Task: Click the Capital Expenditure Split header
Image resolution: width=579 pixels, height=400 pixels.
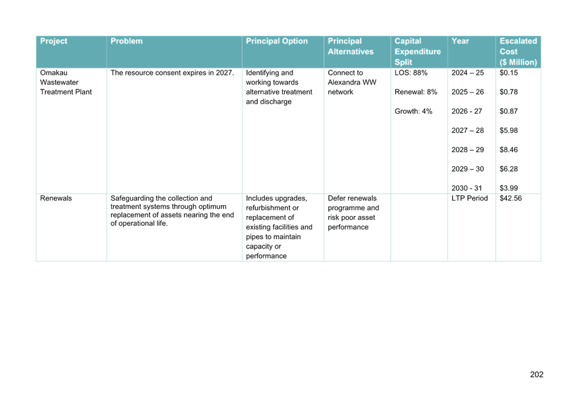Action: 417,52
